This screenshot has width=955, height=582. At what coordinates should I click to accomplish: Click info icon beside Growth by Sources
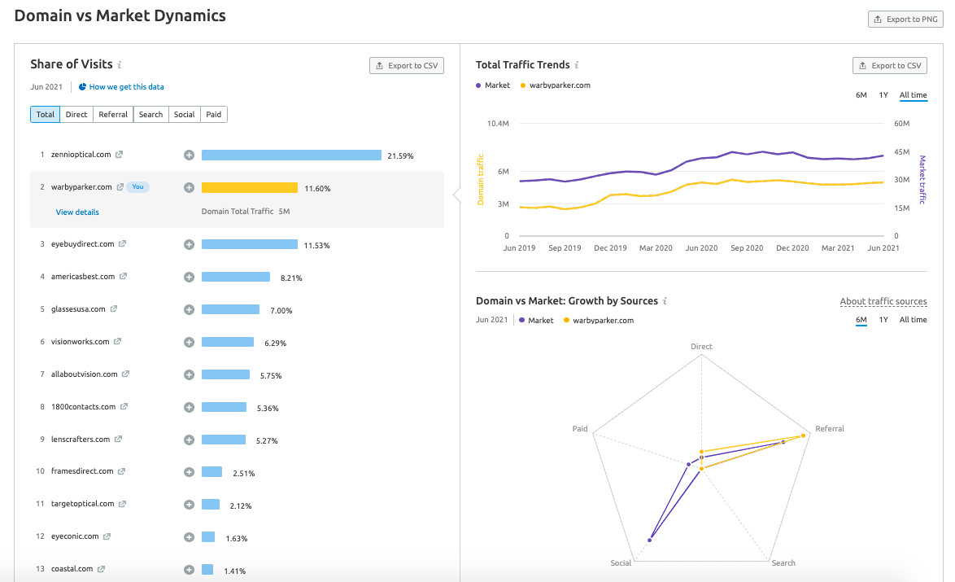click(x=665, y=301)
